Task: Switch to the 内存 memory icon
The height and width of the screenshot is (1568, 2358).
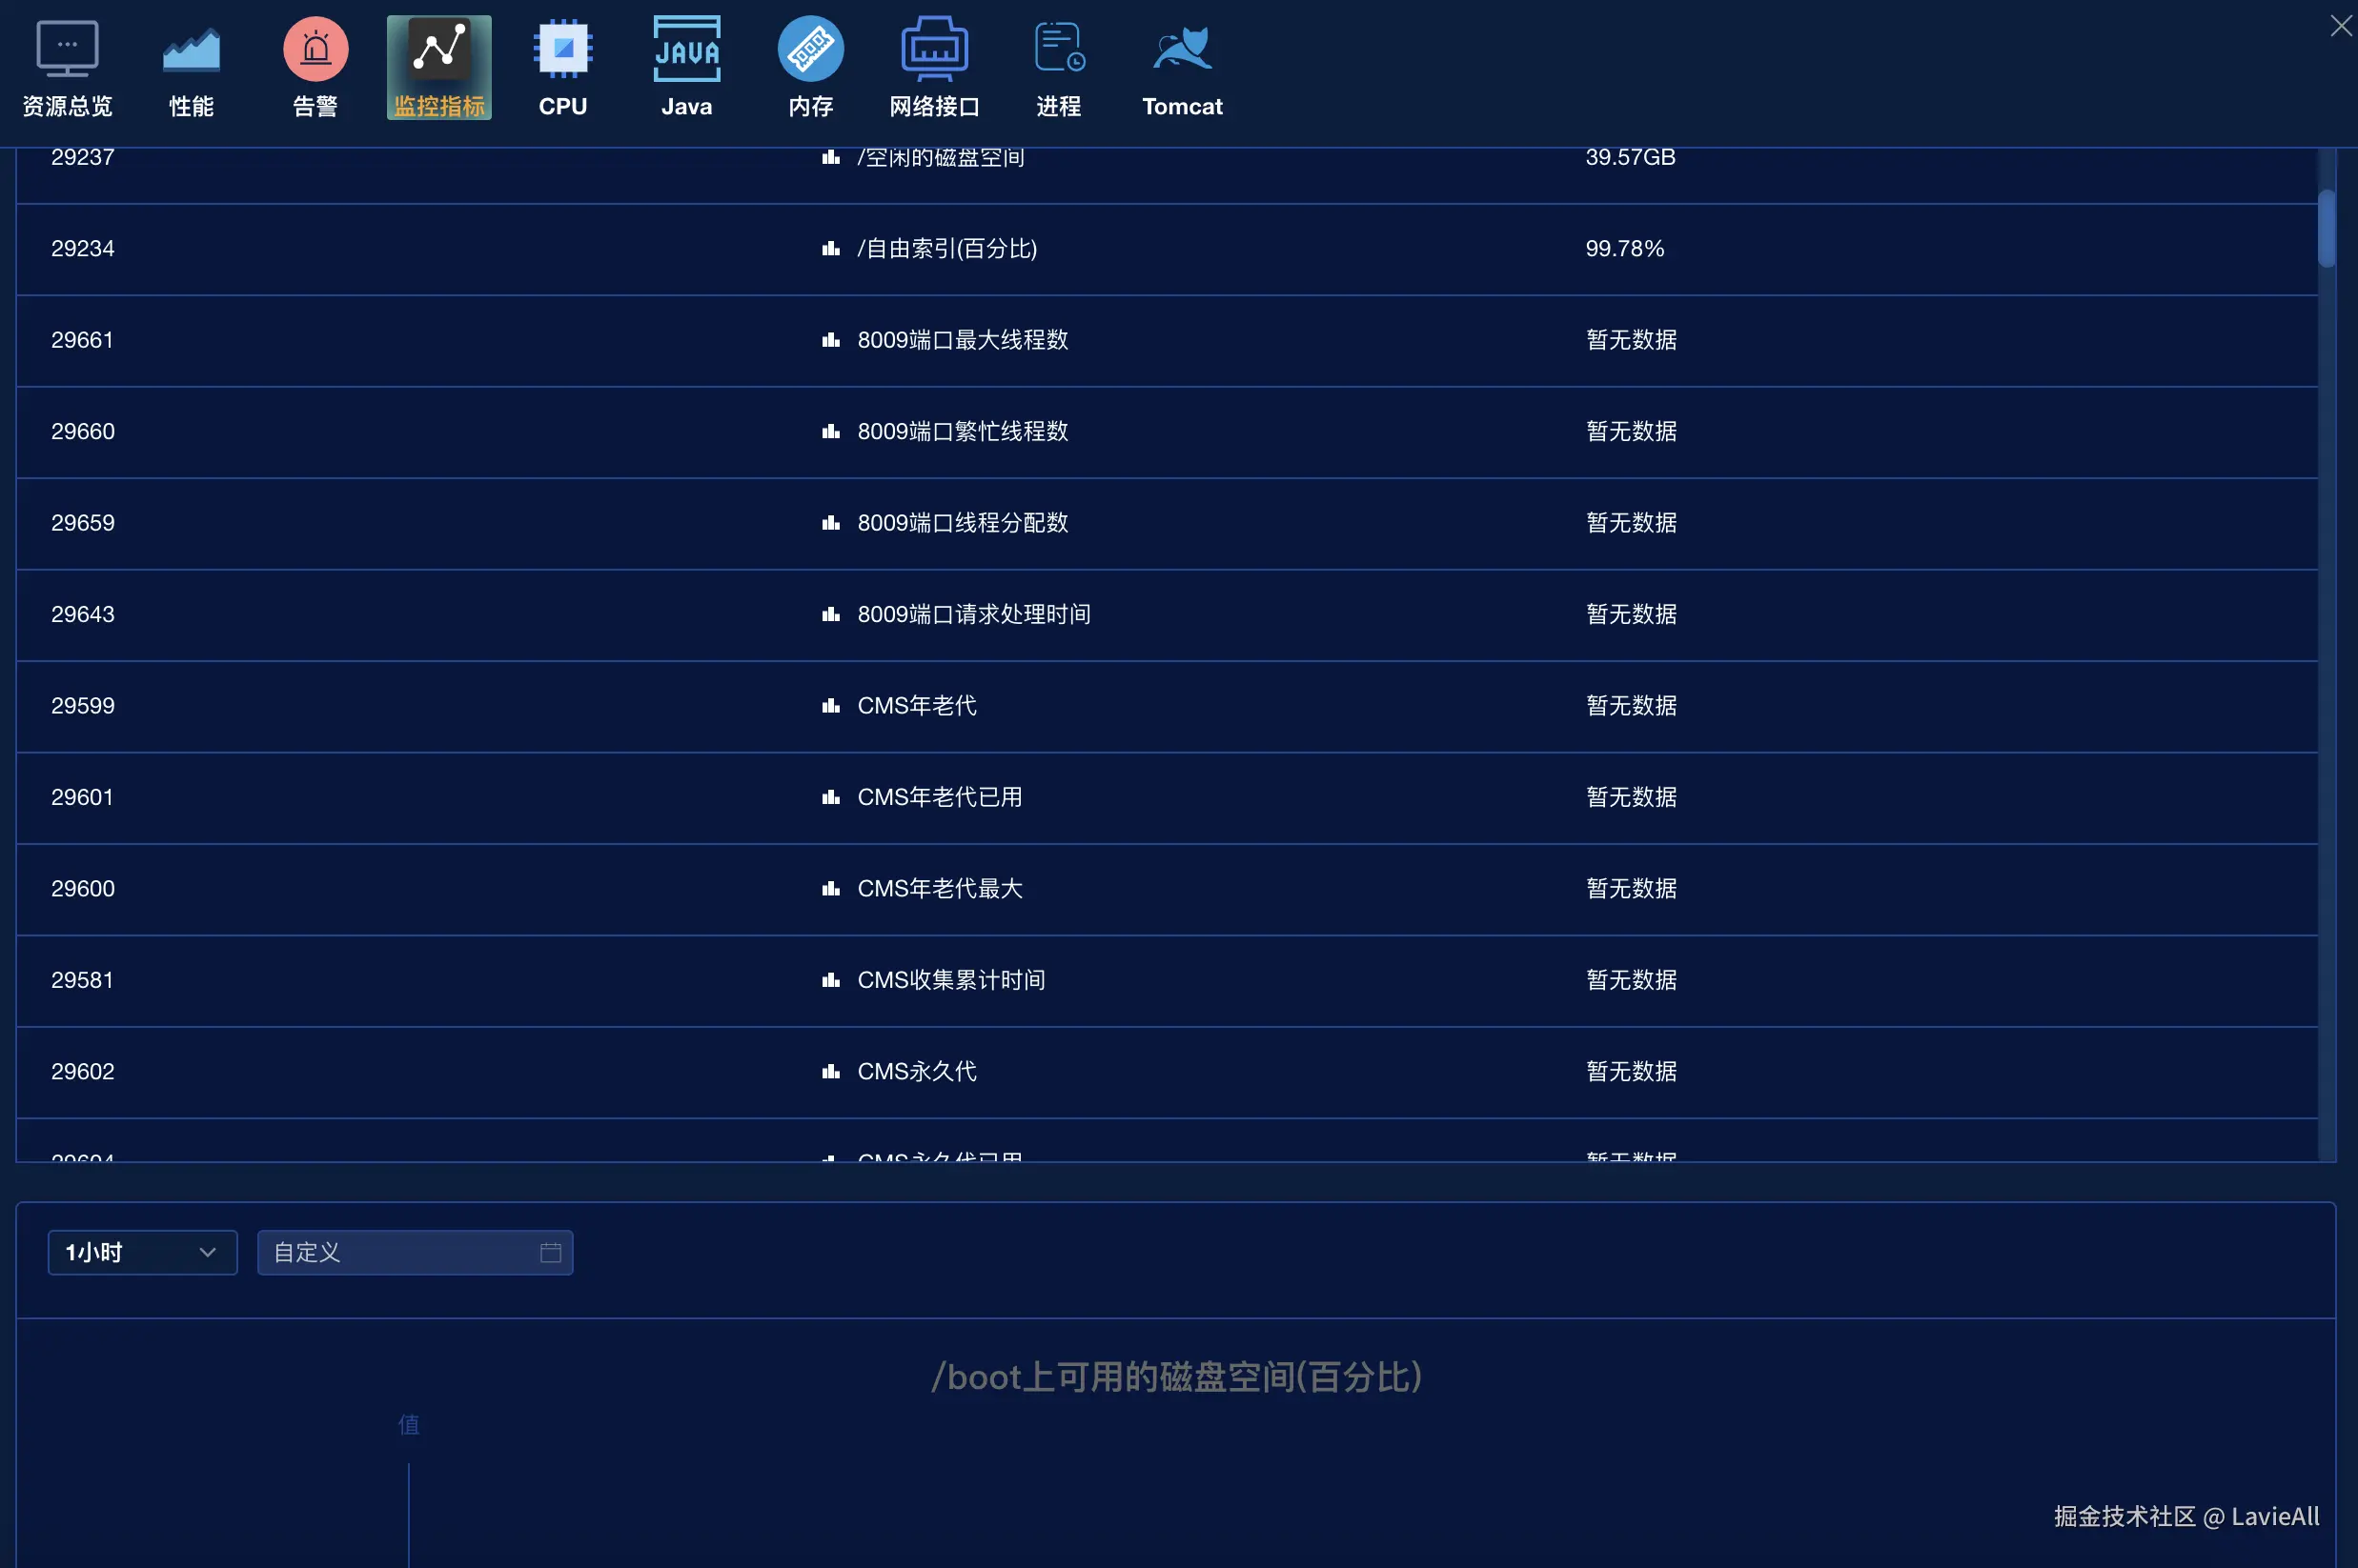Action: coord(810,50)
